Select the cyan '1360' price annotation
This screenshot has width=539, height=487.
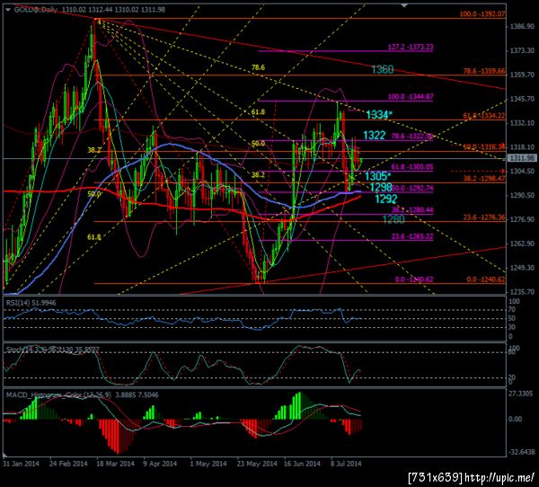(383, 70)
